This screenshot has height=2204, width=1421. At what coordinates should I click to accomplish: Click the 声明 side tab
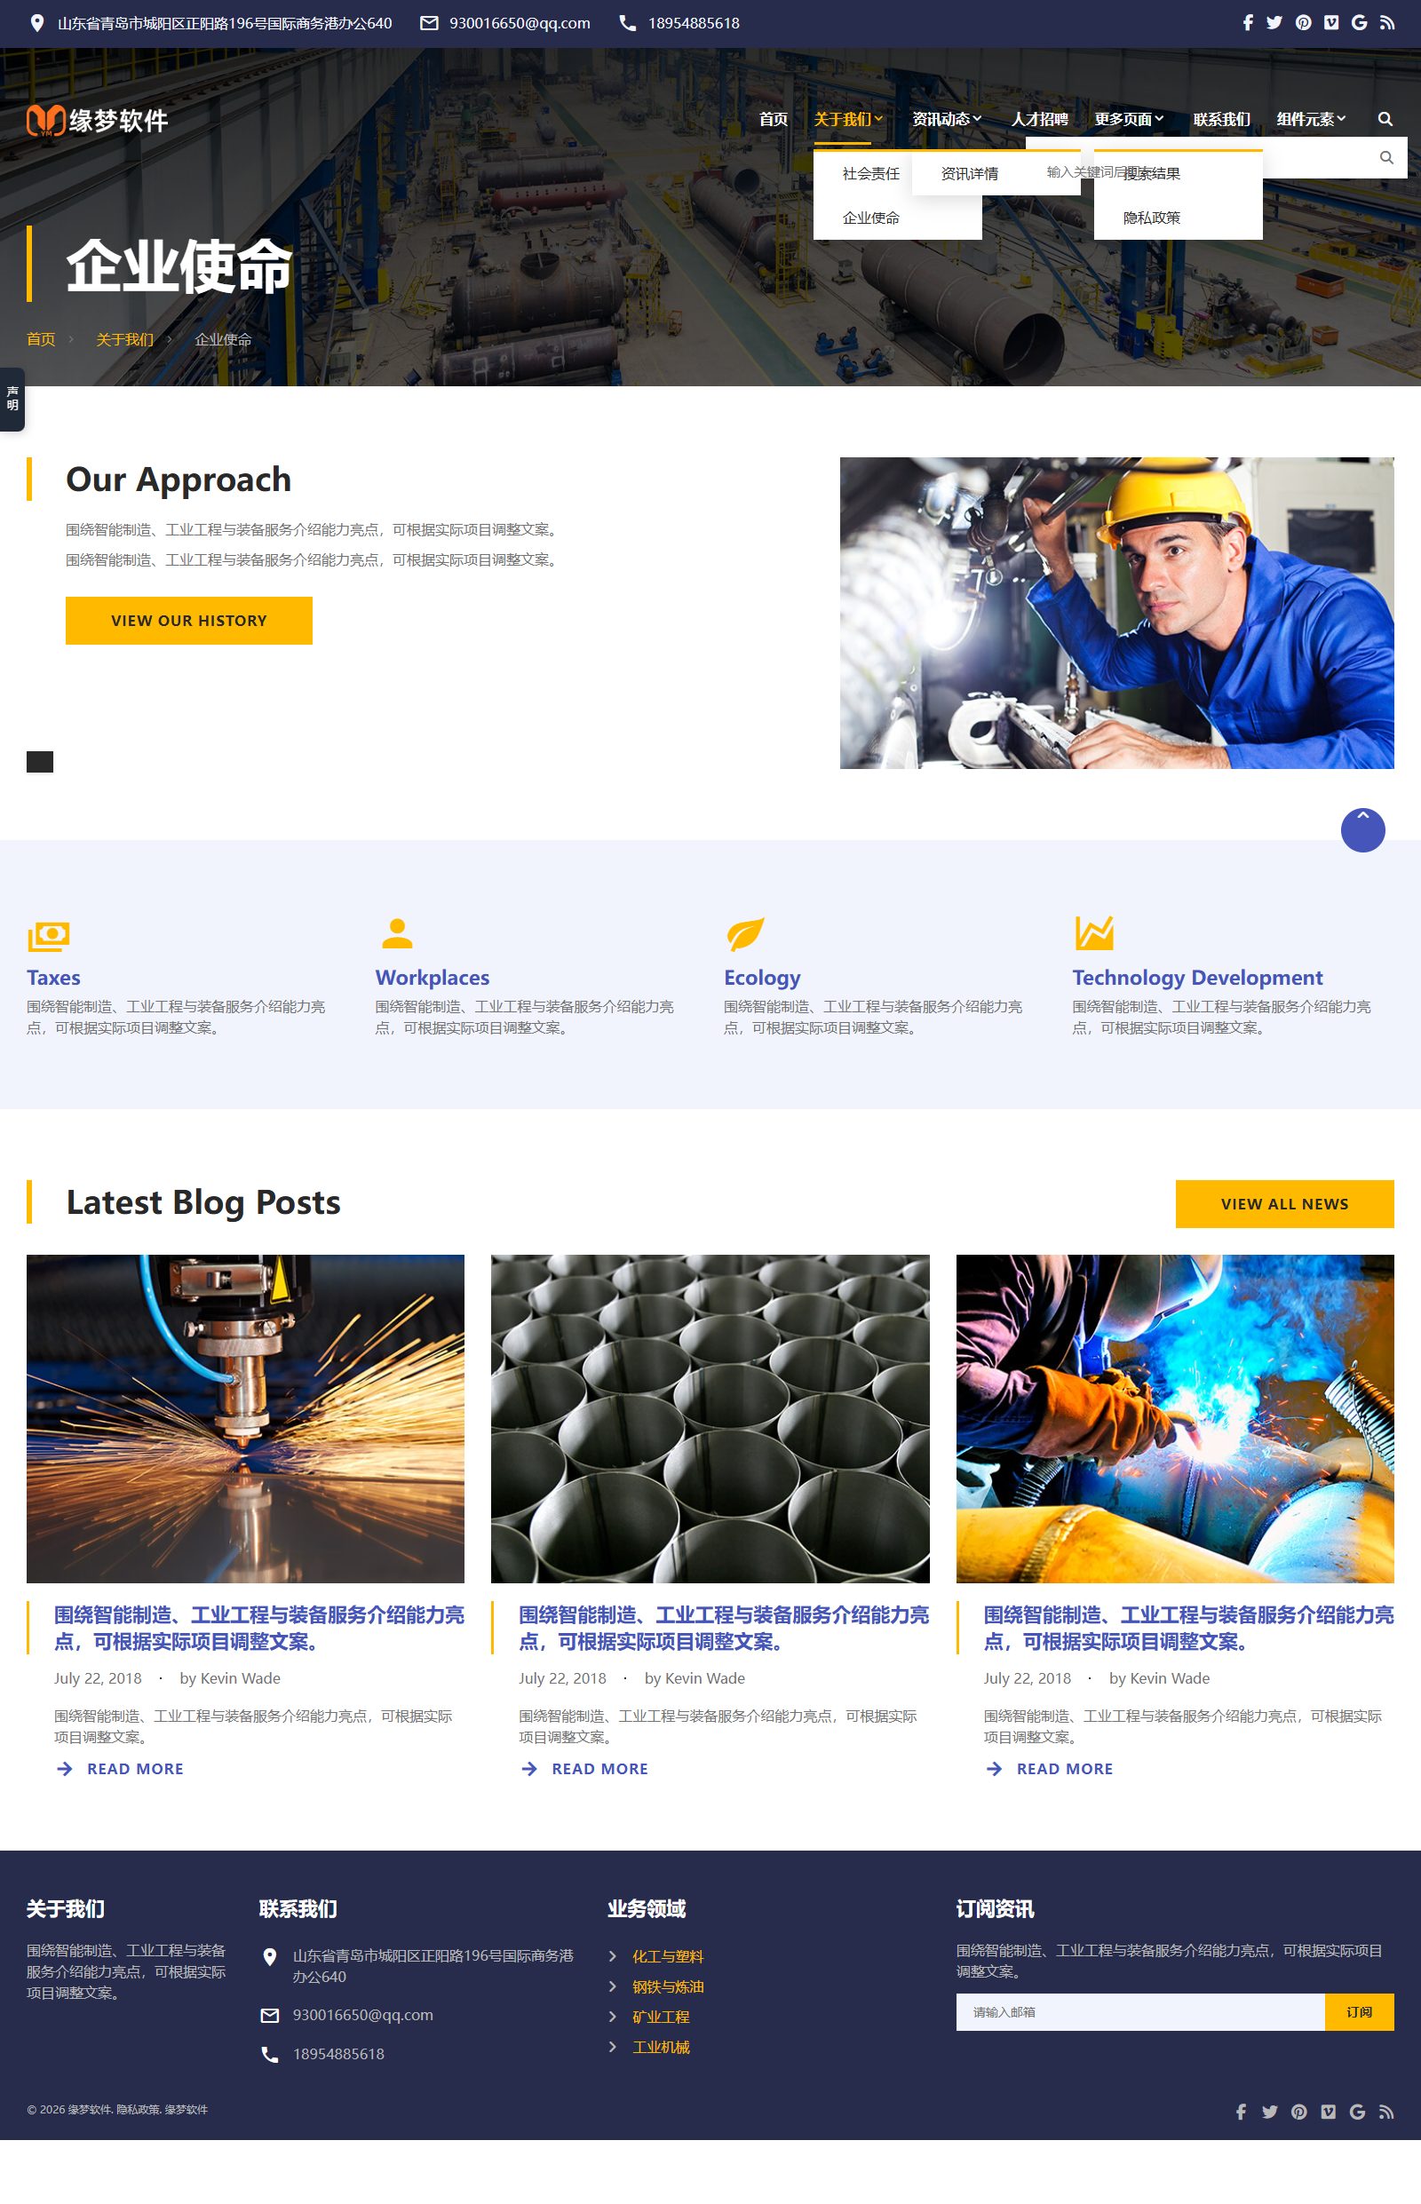12,399
